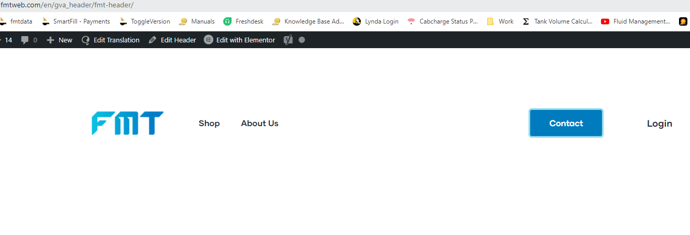
Task: Click the blue Contact button
Action: 566,124
